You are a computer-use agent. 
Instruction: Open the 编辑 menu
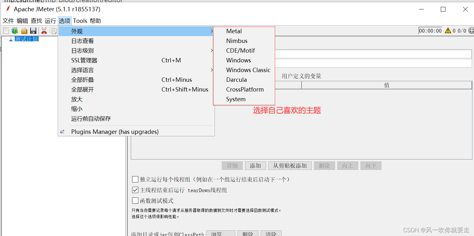point(22,21)
